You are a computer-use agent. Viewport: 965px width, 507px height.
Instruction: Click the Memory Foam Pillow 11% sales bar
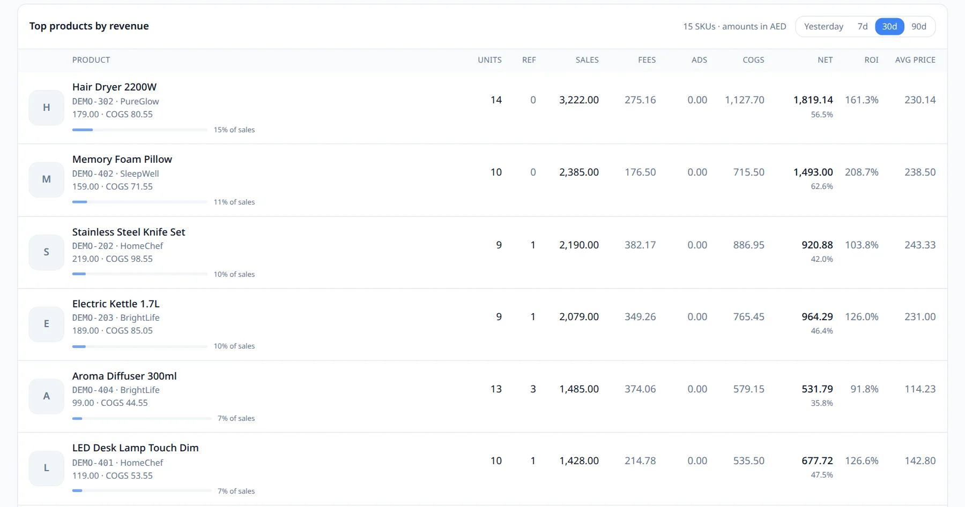[140, 202]
